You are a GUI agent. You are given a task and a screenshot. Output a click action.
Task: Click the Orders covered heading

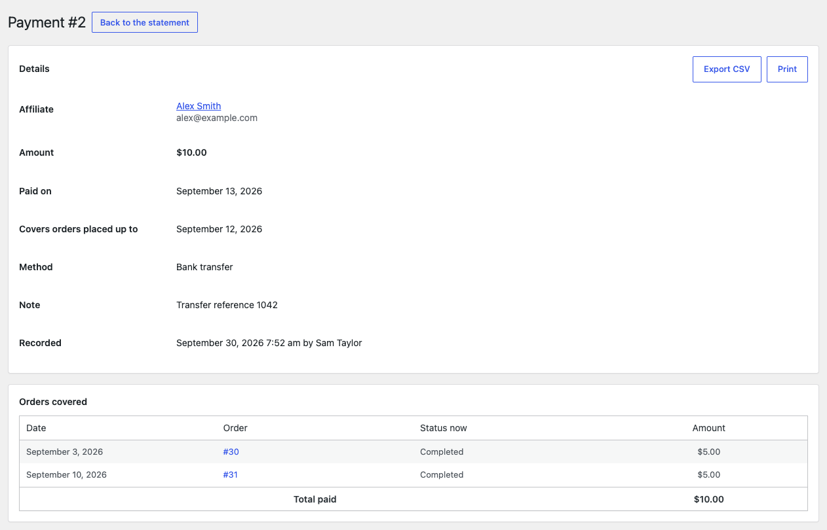(53, 402)
